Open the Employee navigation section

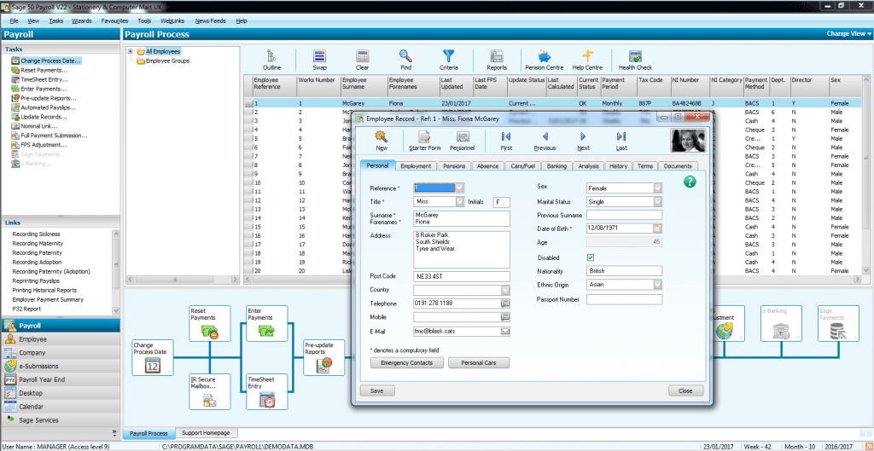coord(61,339)
